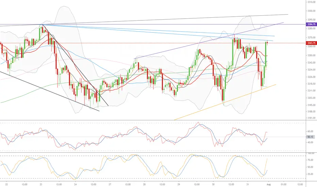
Task: Click the 3195.00 price axis label
Action: point(311,105)
